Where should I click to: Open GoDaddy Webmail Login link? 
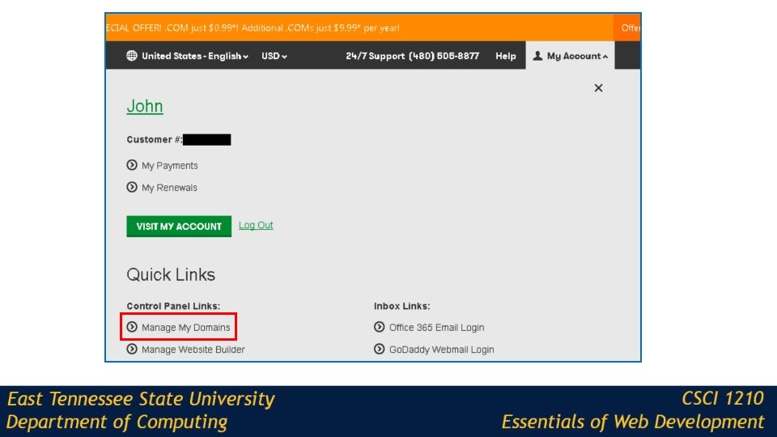pos(442,350)
